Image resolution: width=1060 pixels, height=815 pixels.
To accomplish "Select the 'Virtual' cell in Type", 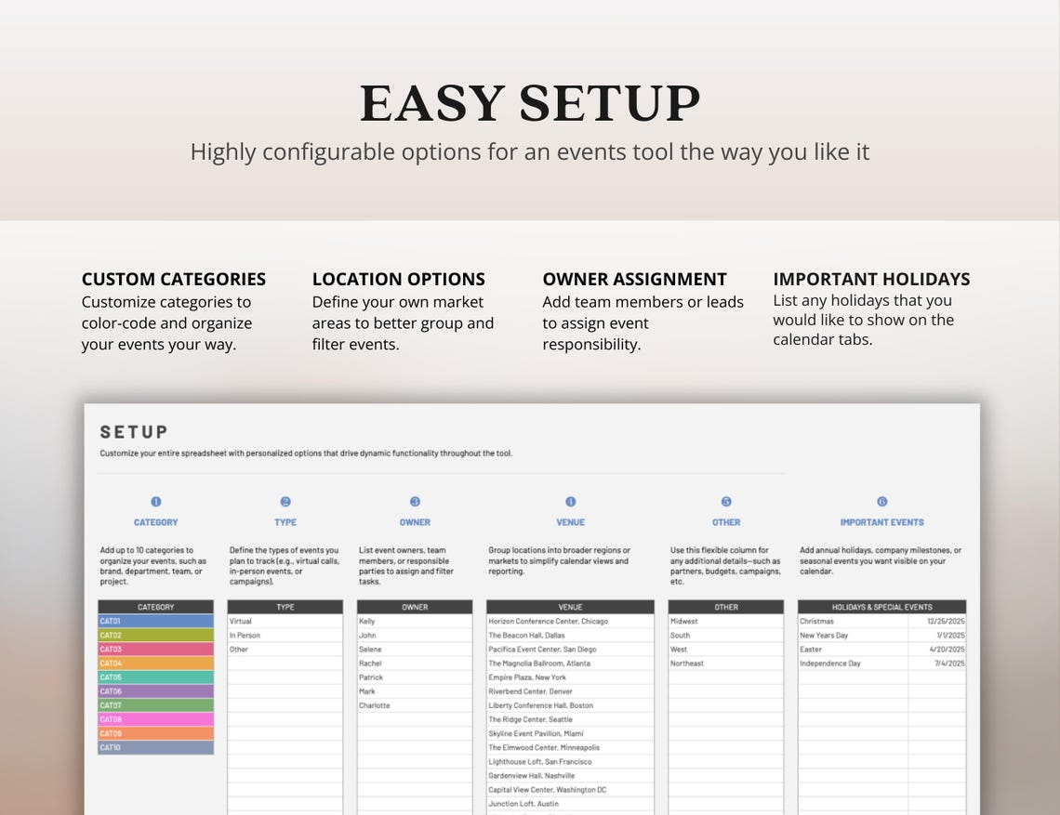I will [x=285, y=621].
